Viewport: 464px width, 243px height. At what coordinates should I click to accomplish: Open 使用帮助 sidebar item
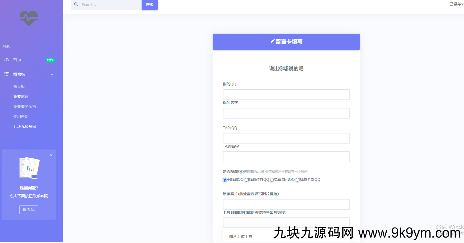coord(21,117)
